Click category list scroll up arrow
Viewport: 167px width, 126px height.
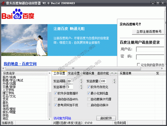pos(49,73)
